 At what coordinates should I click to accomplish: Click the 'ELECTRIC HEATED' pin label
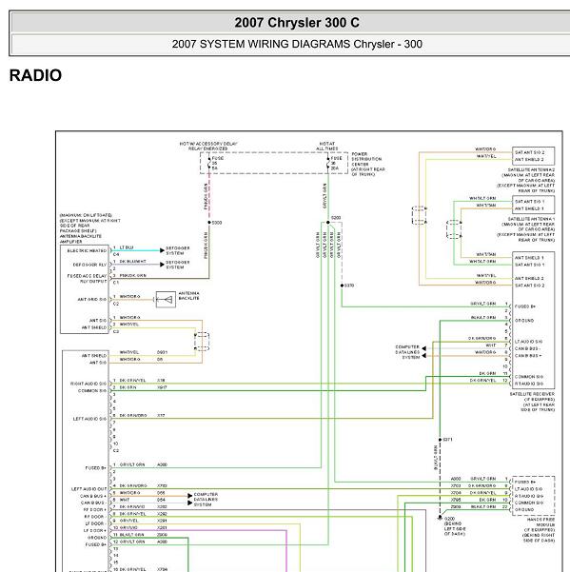point(87,251)
